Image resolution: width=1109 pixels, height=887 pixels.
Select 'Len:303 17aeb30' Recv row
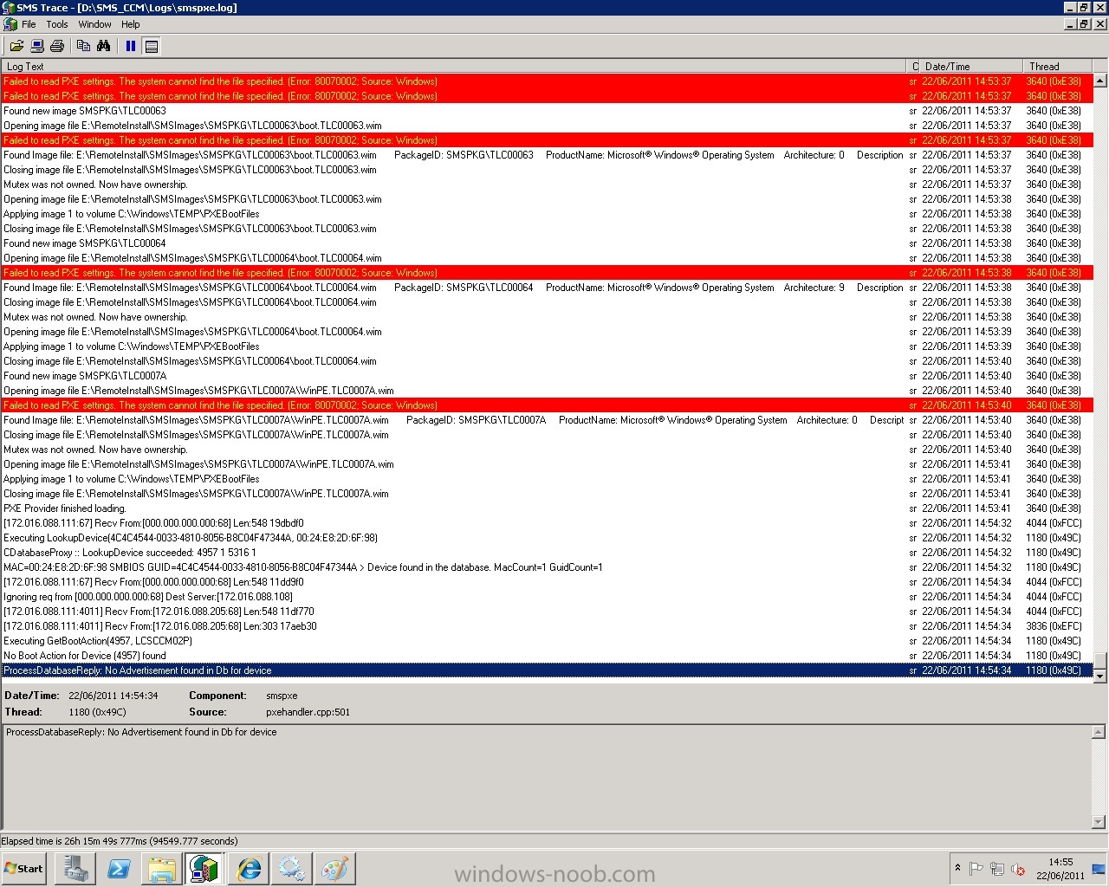point(548,626)
